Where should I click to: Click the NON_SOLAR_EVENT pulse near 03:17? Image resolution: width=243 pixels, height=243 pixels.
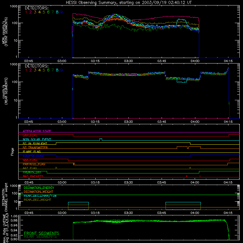point(101,139)
